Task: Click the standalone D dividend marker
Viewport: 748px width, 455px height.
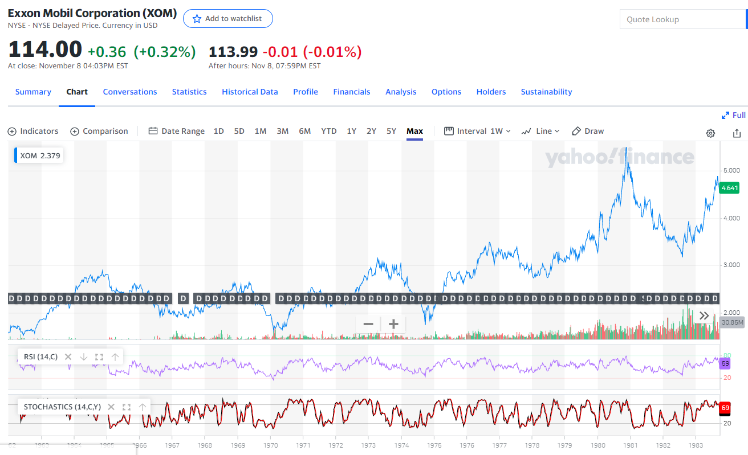Action: pos(183,298)
